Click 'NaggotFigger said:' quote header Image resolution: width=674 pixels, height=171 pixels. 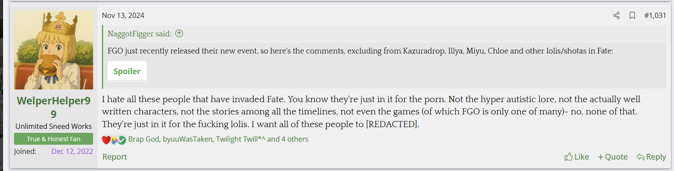(x=140, y=33)
